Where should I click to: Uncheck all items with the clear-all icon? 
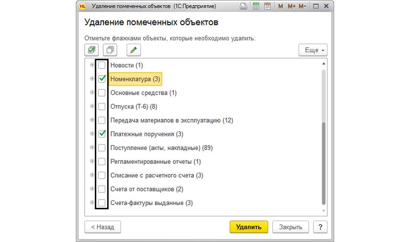pos(110,50)
